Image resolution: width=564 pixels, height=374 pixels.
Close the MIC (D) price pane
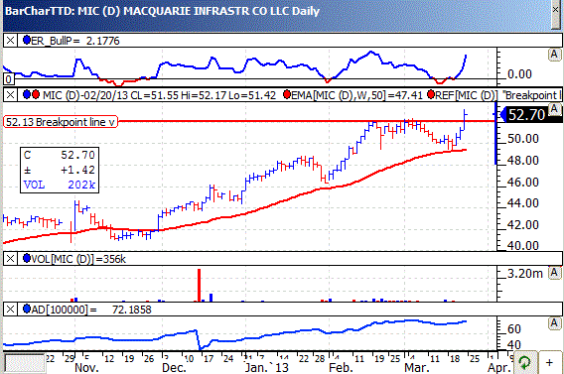10,95
